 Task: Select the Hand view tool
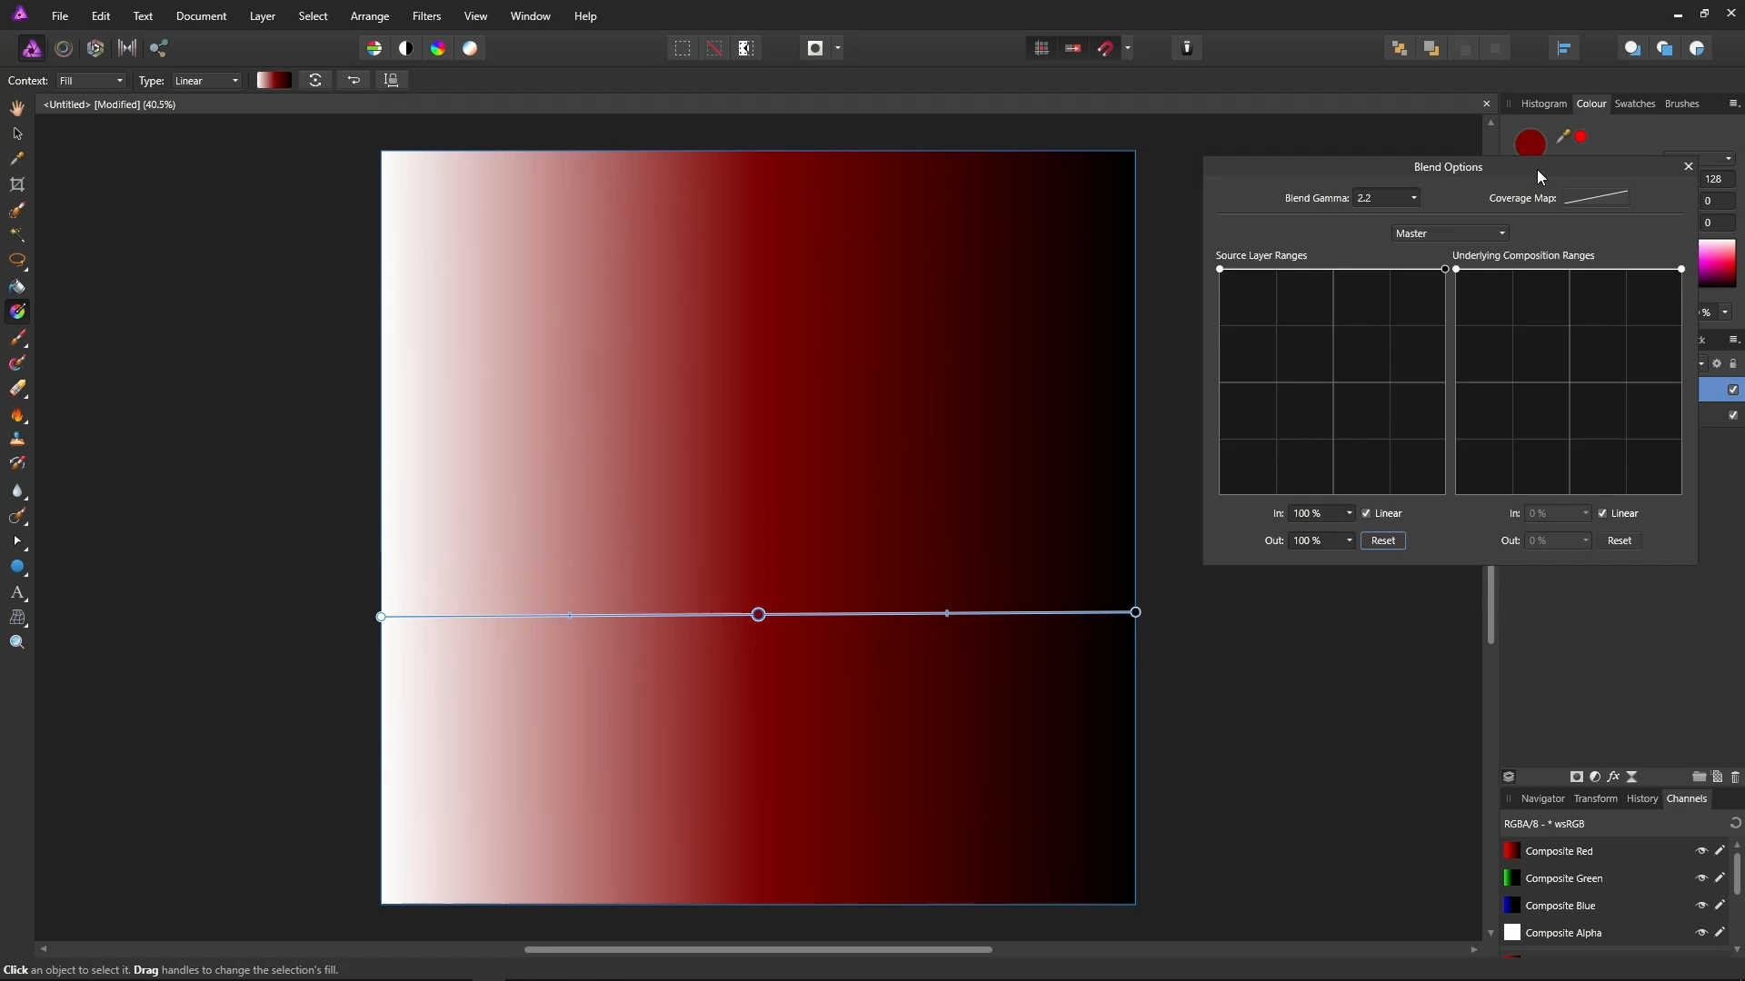point(17,108)
